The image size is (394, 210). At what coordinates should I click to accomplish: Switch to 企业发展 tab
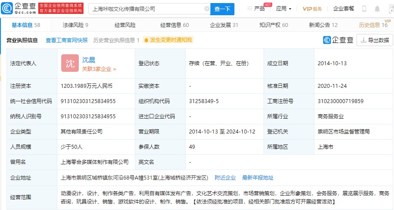[224, 25]
